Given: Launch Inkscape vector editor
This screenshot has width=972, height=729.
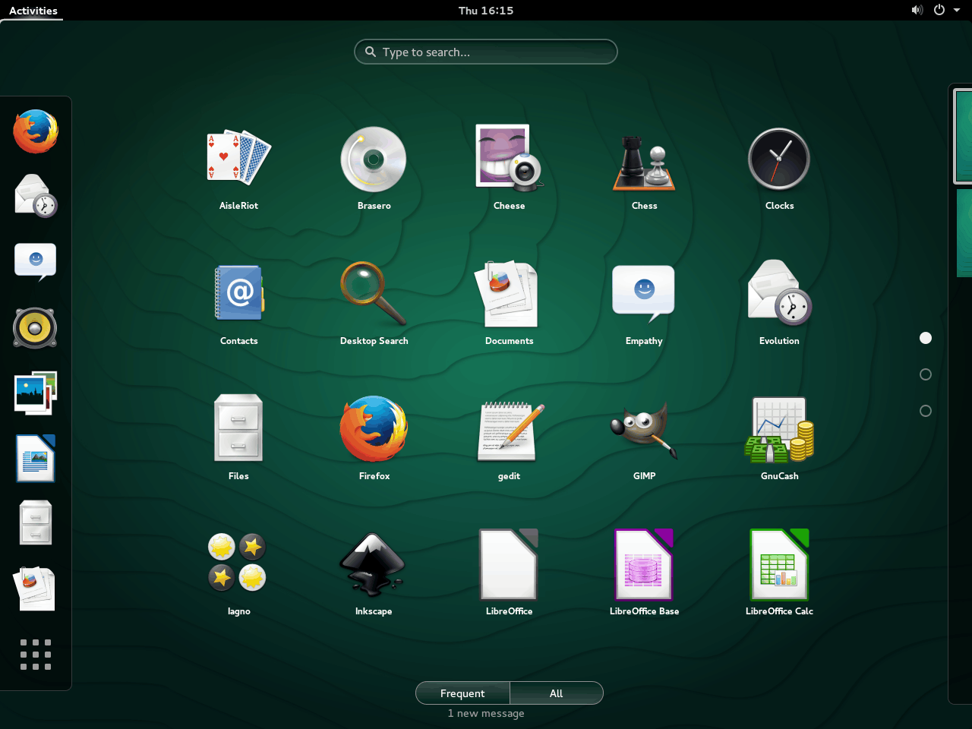Looking at the screenshot, I should (x=374, y=564).
